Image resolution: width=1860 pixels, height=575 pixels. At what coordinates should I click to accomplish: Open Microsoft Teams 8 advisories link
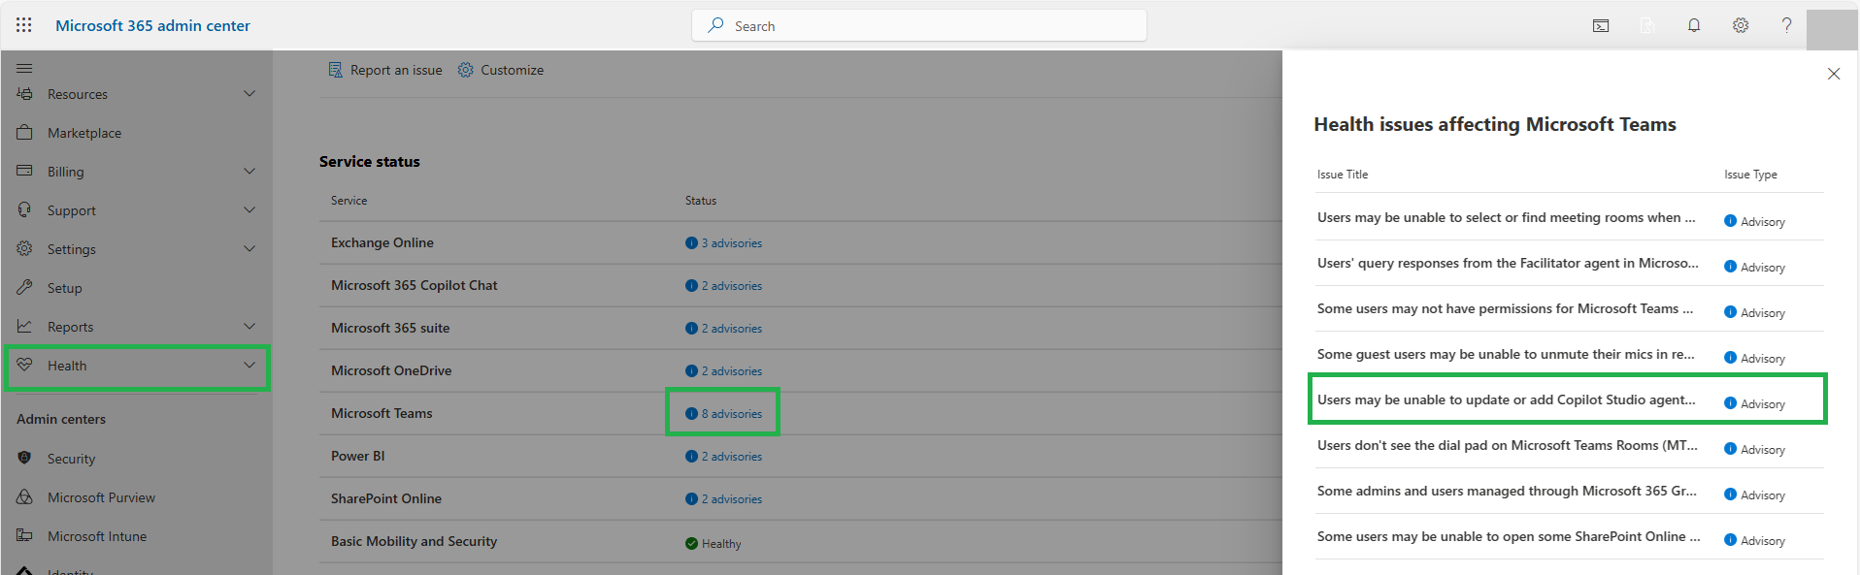tap(731, 414)
